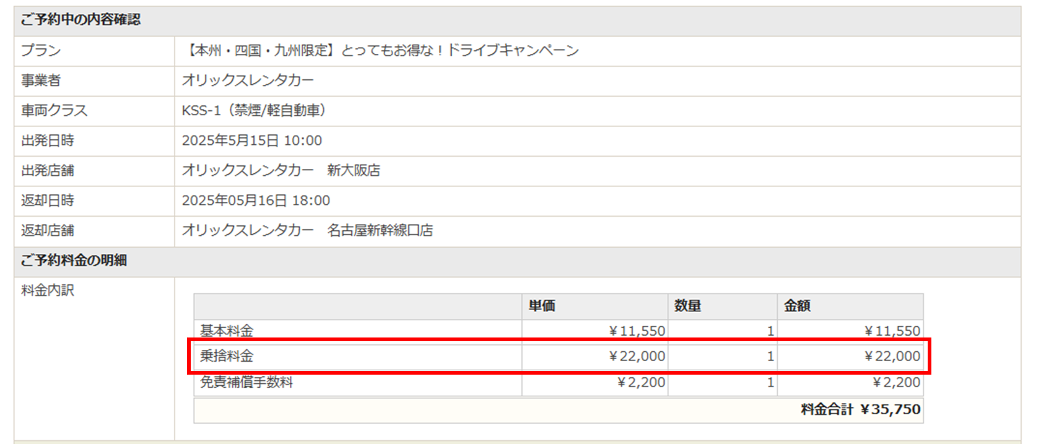Click the 数量 column header
This screenshot has height=444, width=1041.
[x=687, y=306]
